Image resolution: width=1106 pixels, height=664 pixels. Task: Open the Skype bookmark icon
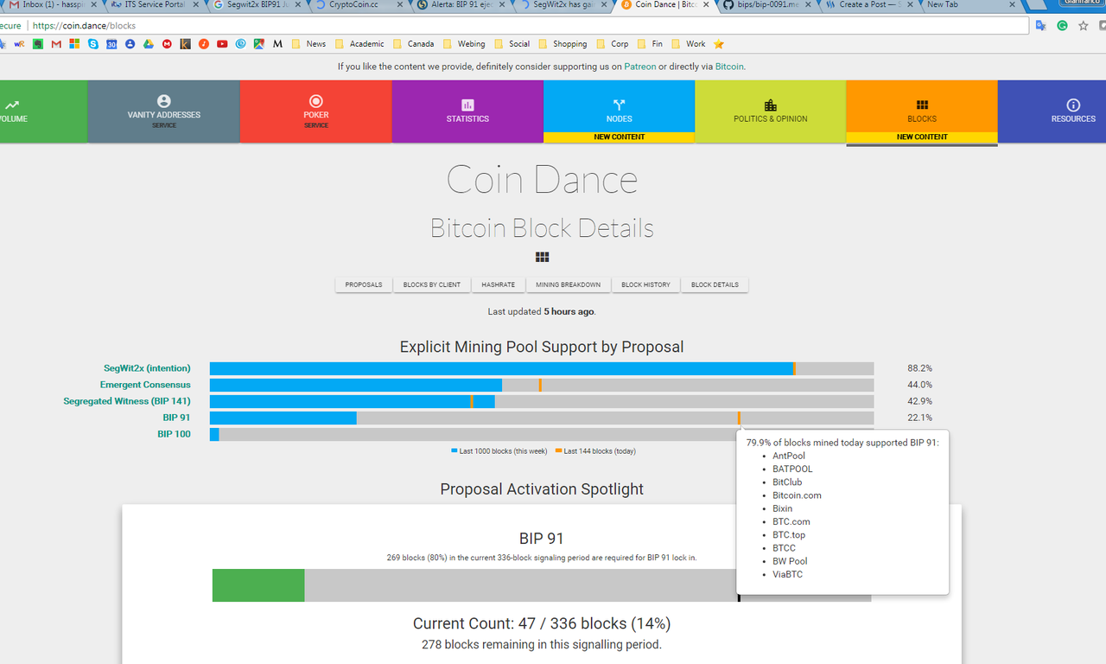click(93, 44)
